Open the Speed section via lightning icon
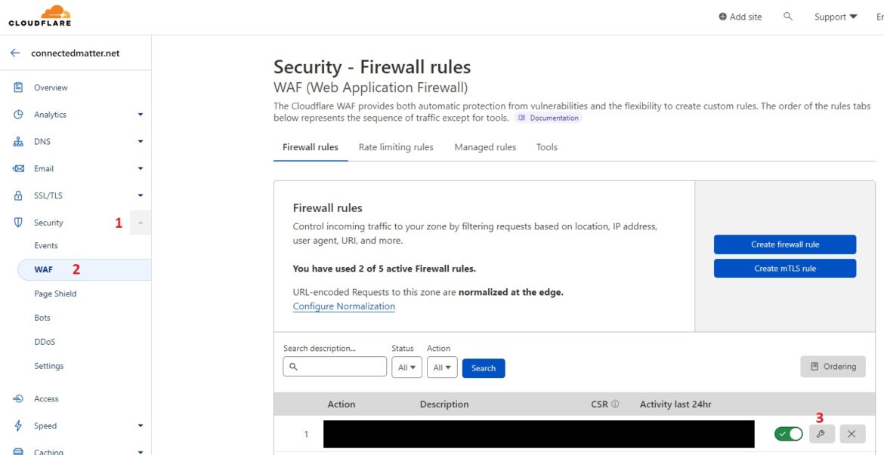The height and width of the screenshot is (455, 884). (17, 425)
